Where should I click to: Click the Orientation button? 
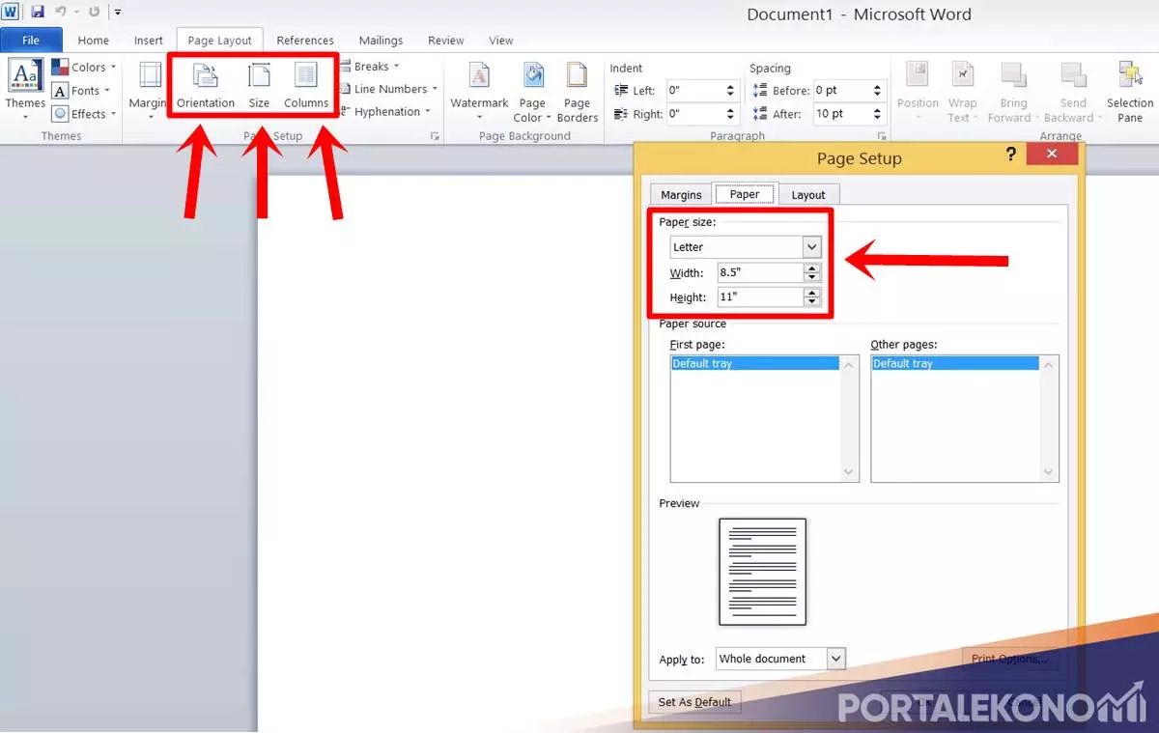[206, 87]
